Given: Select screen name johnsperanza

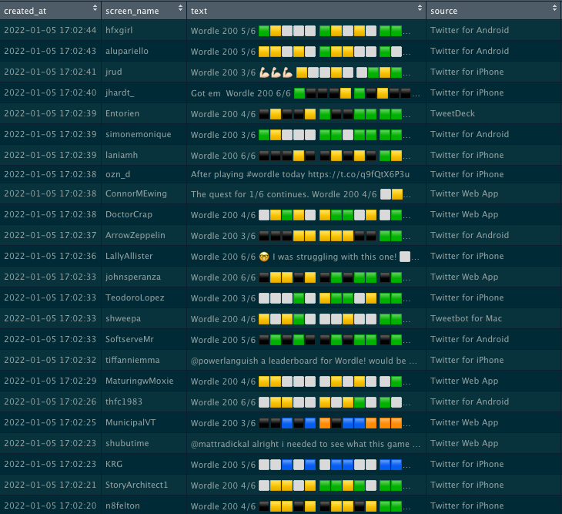Looking at the screenshot, I should pyautogui.click(x=133, y=277).
